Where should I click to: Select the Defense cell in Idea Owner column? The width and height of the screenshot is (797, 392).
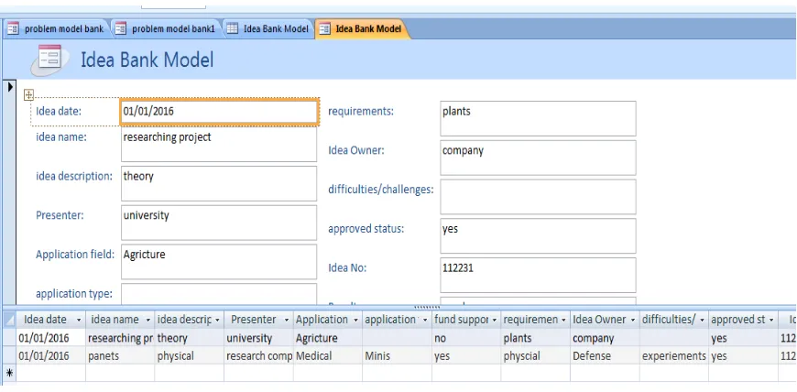(x=605, y=356)
